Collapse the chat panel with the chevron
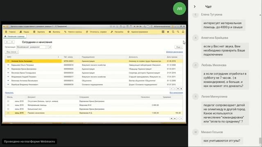Image resolution: width=262 pixels, height=147 pixels. click(x=195, y=7)
